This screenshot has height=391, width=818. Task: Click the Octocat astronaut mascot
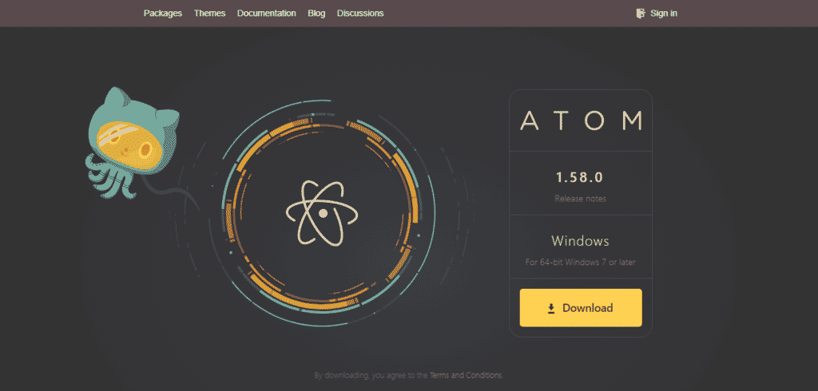[133, 143]
